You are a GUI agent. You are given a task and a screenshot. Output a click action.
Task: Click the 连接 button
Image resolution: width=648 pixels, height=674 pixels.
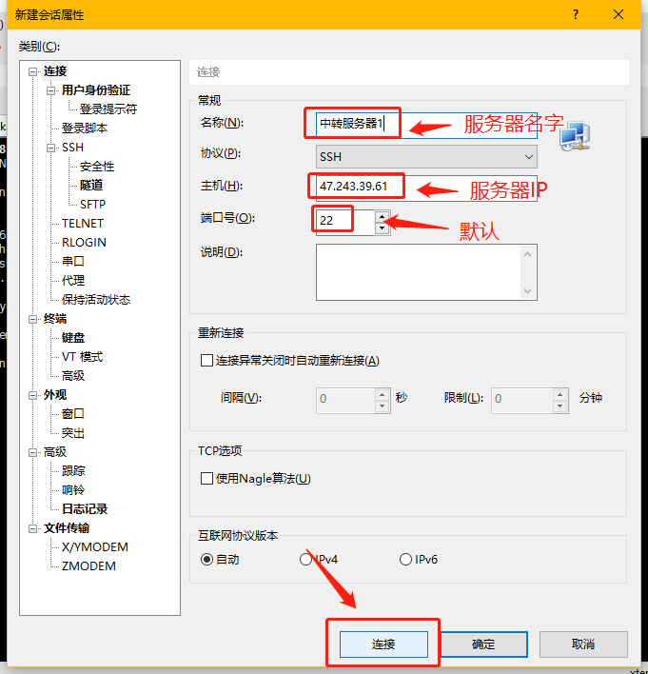point(383,644)
